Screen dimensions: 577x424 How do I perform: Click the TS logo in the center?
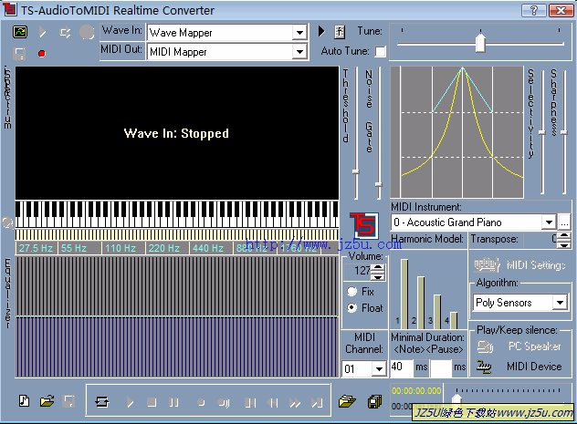tap(363, 224)
